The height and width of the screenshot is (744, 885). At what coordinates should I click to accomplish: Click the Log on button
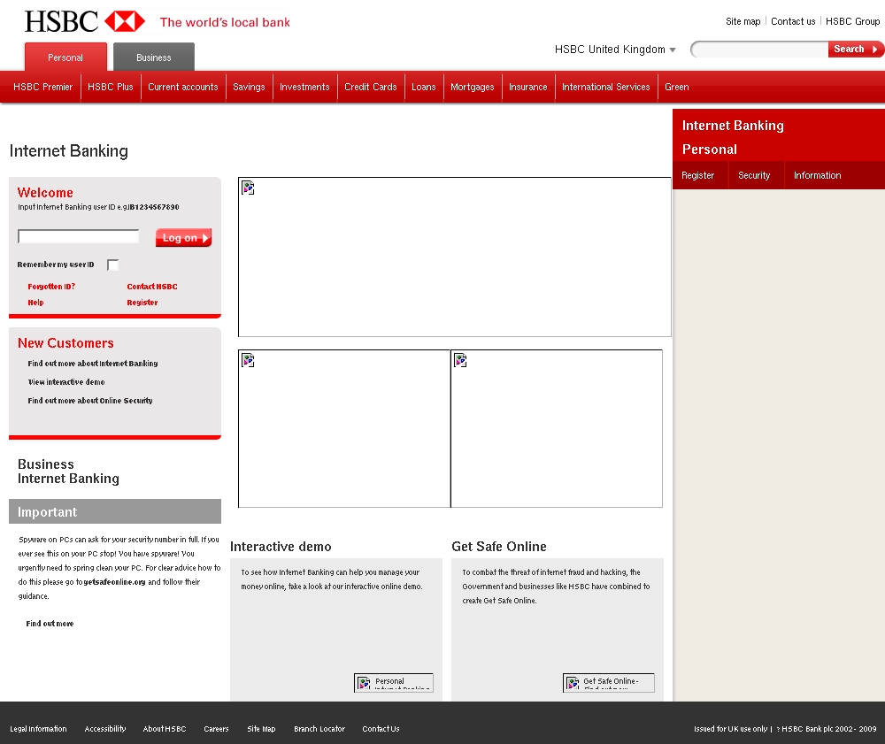click(183, 237)
